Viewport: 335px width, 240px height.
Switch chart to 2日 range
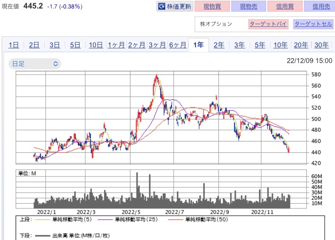(x=34, y=45)
